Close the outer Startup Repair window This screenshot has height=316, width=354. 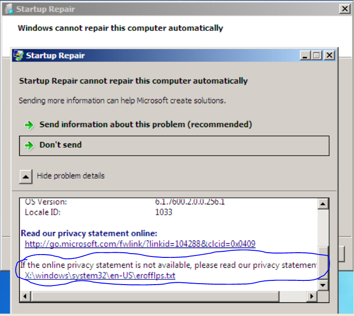(345, 9)
